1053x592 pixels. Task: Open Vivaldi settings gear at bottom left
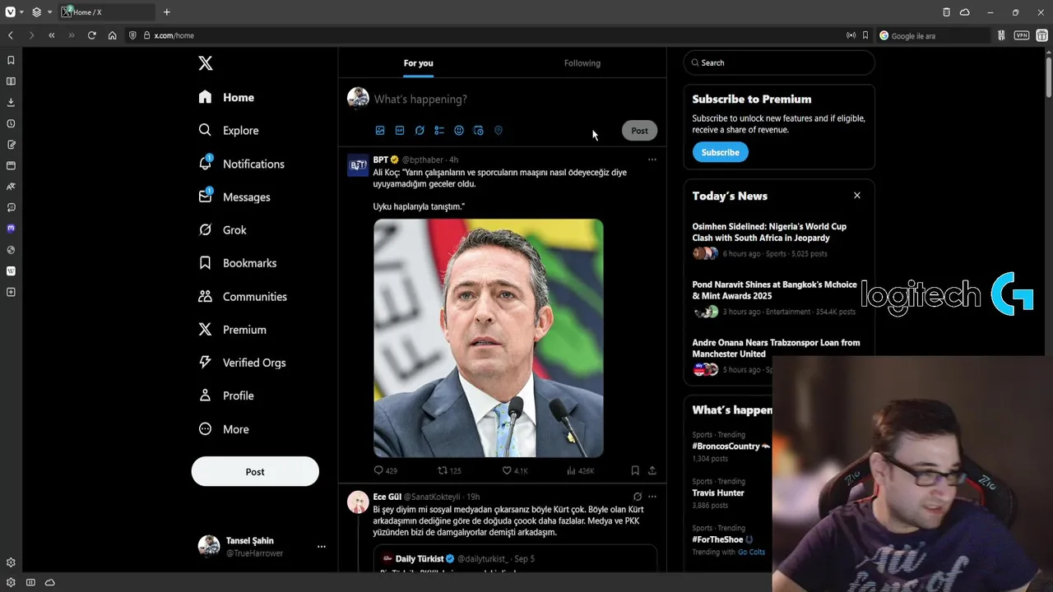[11, 582]
